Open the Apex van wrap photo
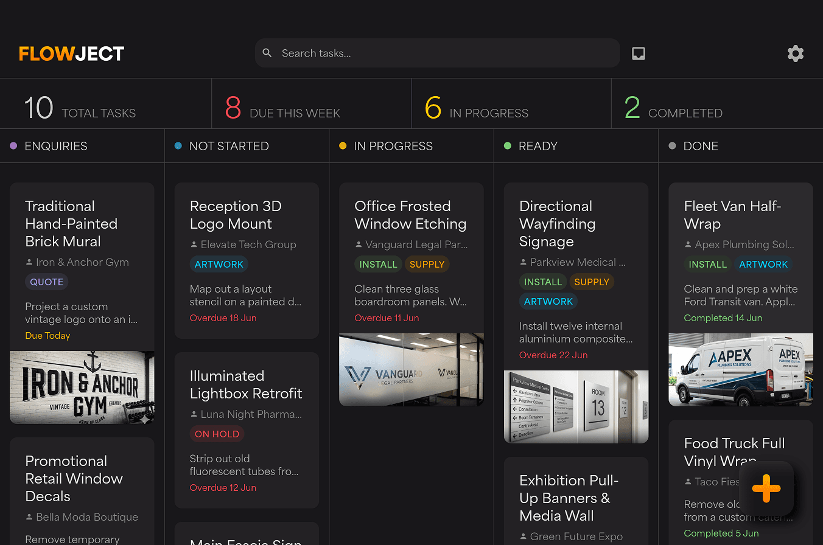This screenshot has height=545, width=823. click(x=741, y=369)
